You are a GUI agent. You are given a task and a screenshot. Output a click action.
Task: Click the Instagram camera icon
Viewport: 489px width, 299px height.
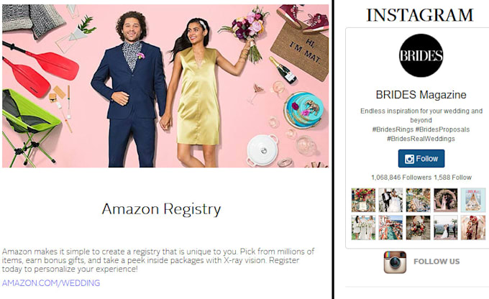coord(395,262)
